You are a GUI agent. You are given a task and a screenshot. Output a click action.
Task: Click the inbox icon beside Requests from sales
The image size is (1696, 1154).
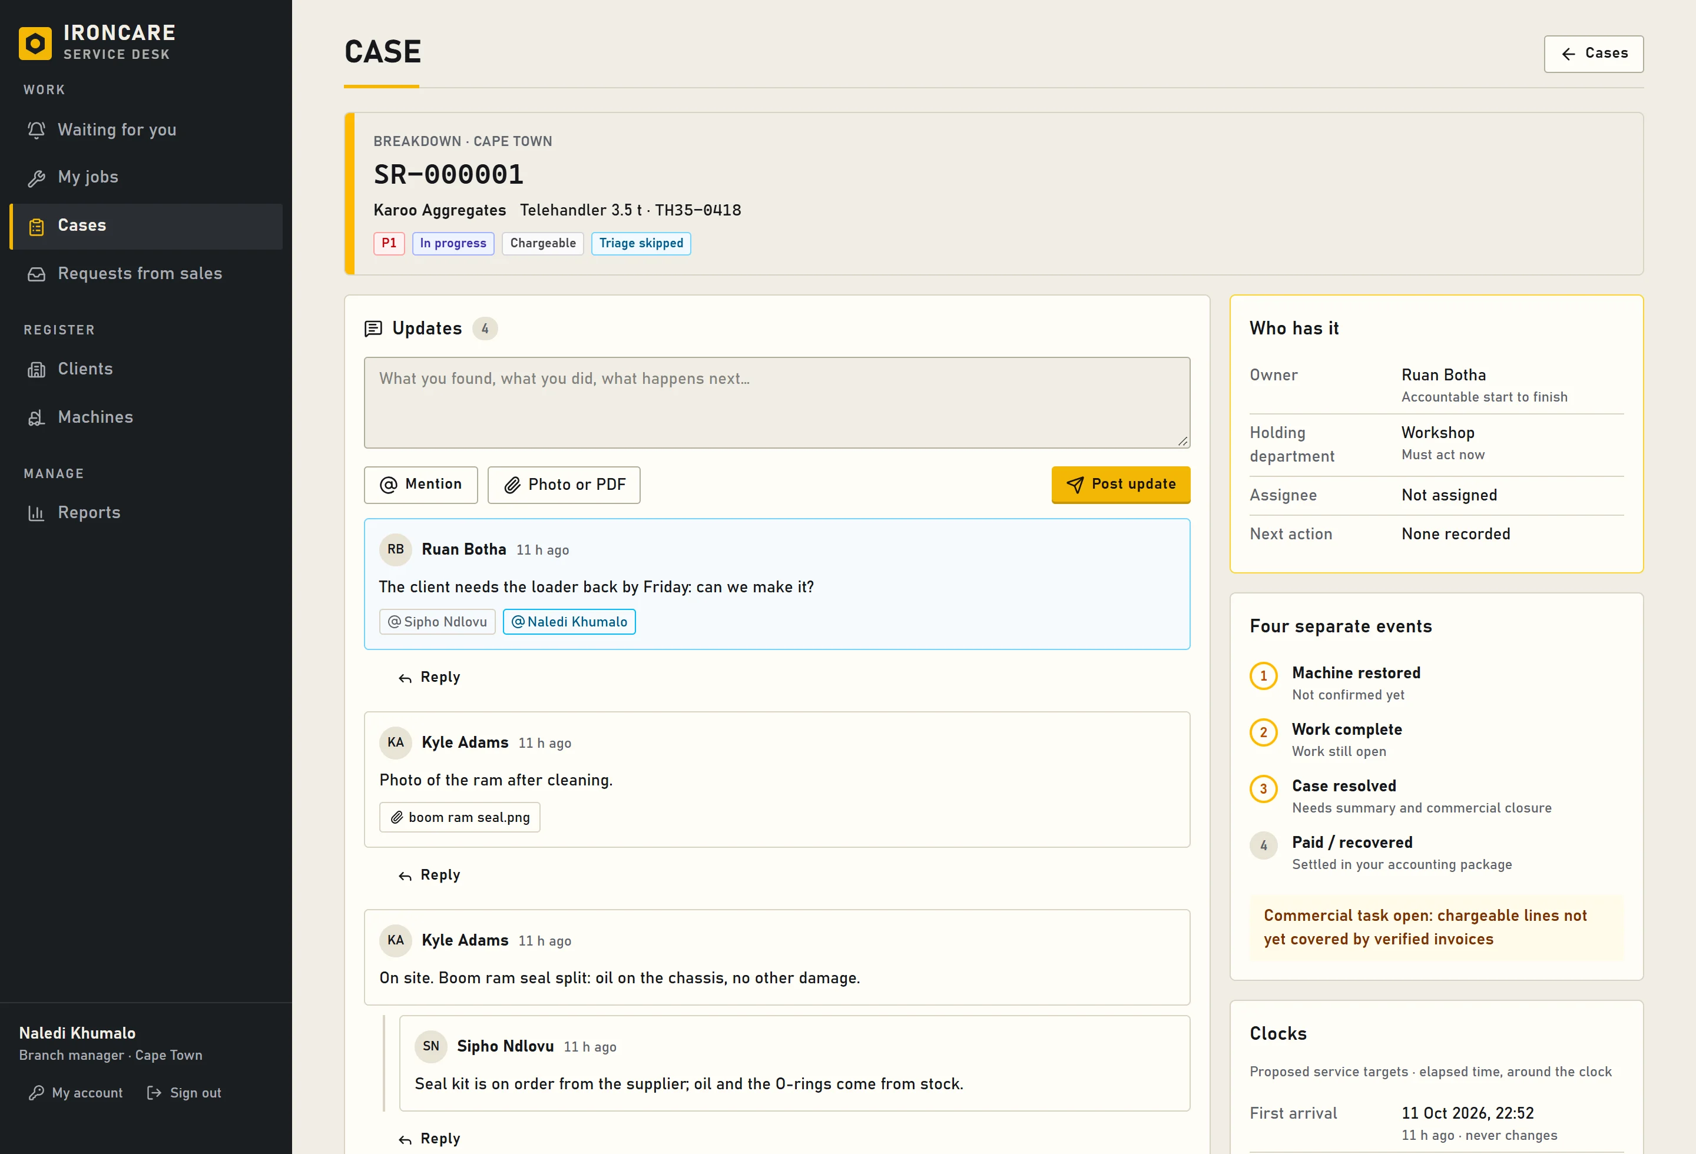click(37, 274)
